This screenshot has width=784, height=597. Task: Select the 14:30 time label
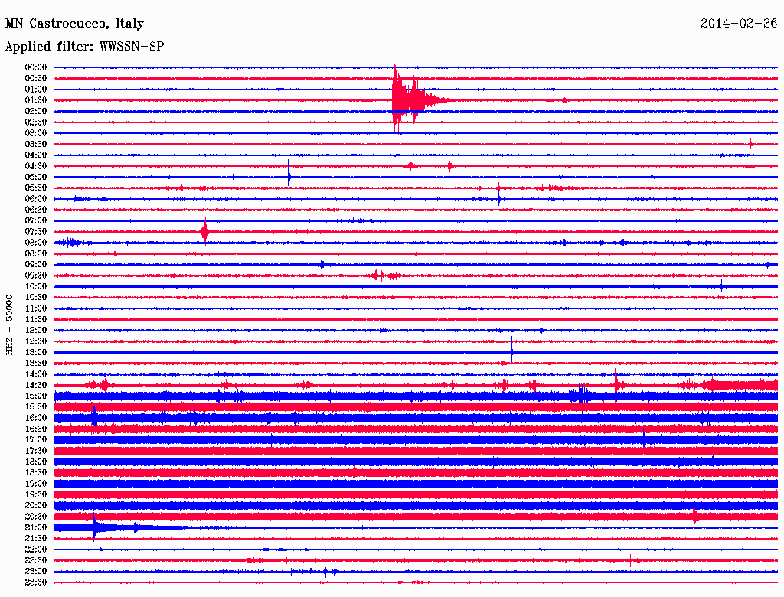(x=35, y=385)
